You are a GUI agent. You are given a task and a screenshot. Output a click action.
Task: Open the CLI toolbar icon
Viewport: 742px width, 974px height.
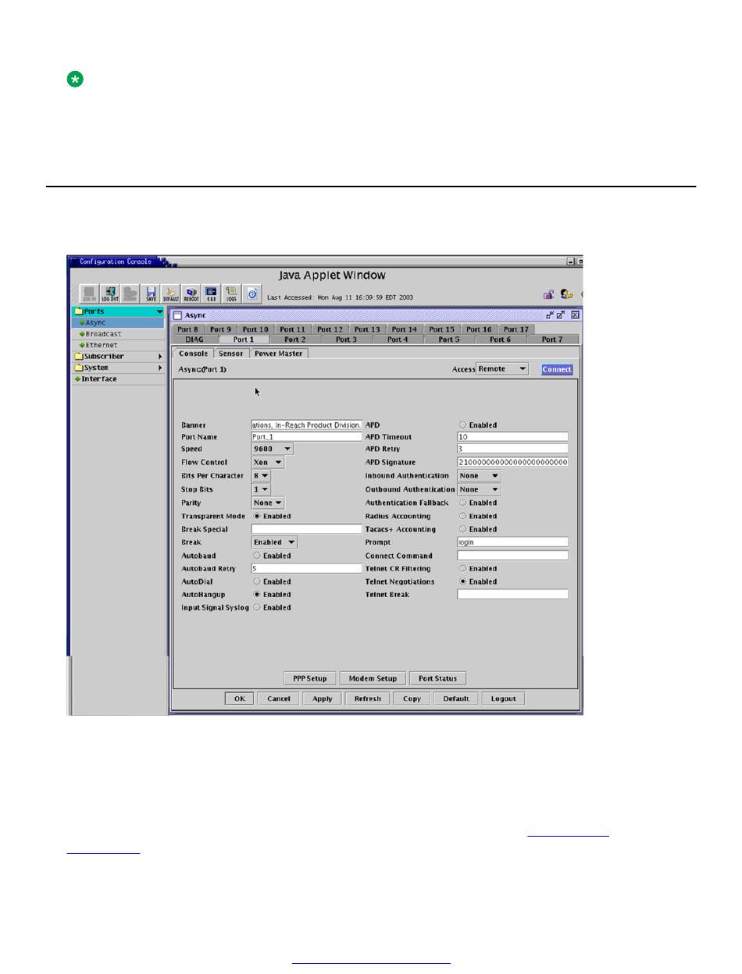(212, 293)
